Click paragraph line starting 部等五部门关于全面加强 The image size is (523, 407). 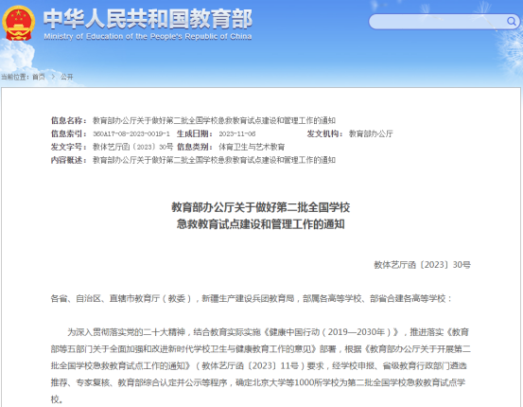pos(261,349)
